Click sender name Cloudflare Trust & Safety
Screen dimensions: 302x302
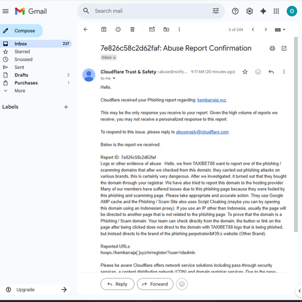(128, 72)
